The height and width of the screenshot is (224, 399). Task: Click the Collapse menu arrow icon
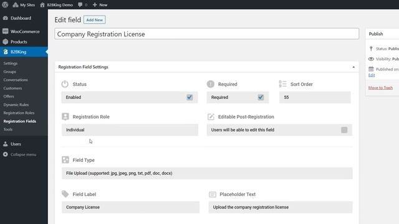tap(6, 154)
